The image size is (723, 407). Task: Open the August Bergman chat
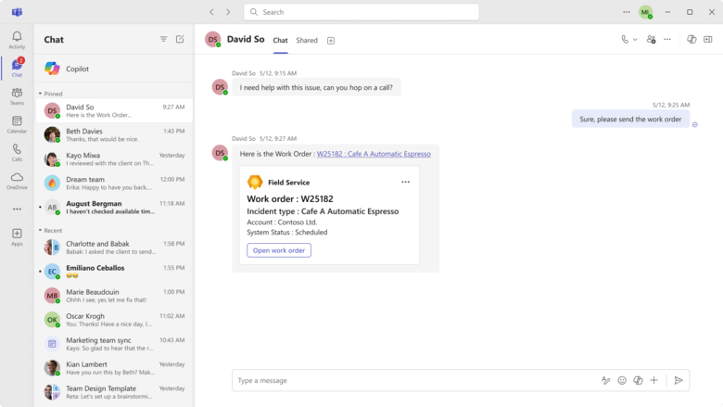(x=114, y=207)
